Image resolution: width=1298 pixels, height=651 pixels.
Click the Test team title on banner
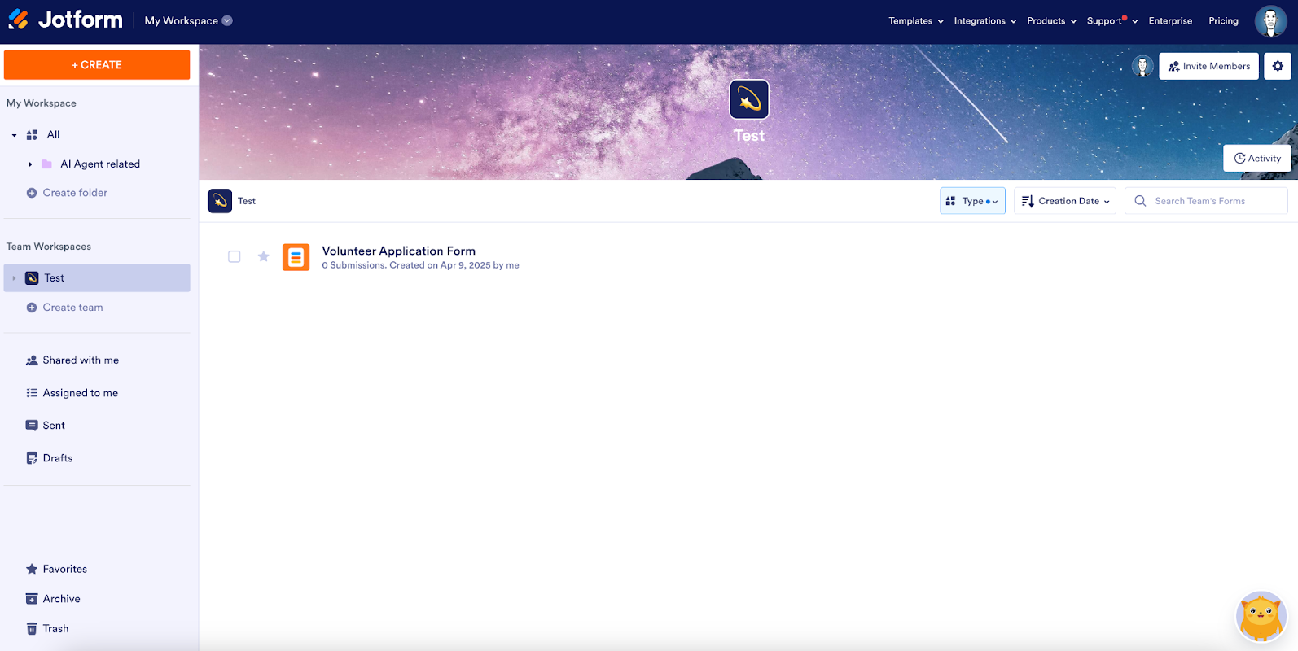[749, 136]
